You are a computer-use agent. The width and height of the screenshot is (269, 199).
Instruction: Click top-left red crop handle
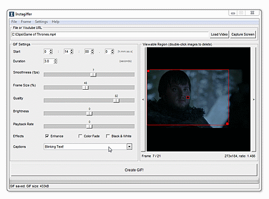pyautogui.click(x=148, y=71)
